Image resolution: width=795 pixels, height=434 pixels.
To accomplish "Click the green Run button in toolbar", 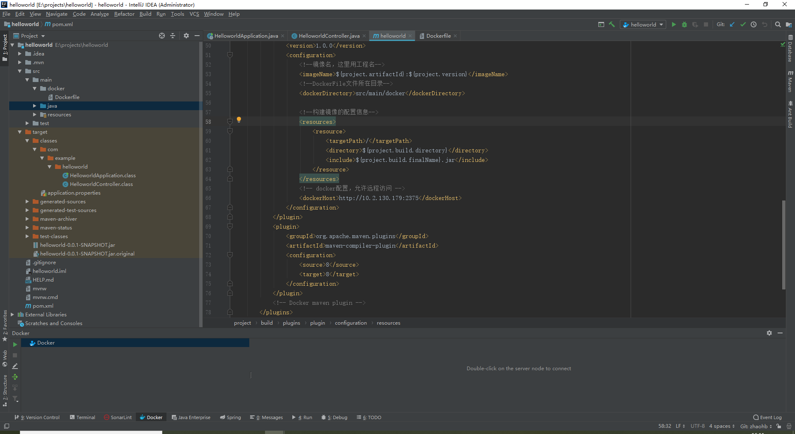I will (x=674, y=24).
